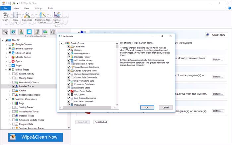The width and height of the screenshot is (232, 145).
Task: Expand the Recent Activity tree item
Action: 10,74
